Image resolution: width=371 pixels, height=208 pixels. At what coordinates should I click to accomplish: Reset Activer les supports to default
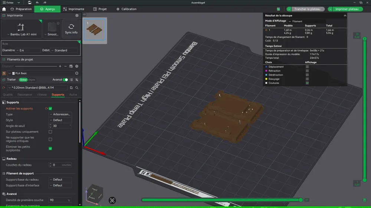point(46,109)
